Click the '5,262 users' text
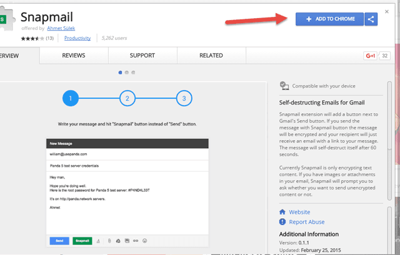Image resolution: width=400 pixels, height=255 pixels. [x=114, y=38]
